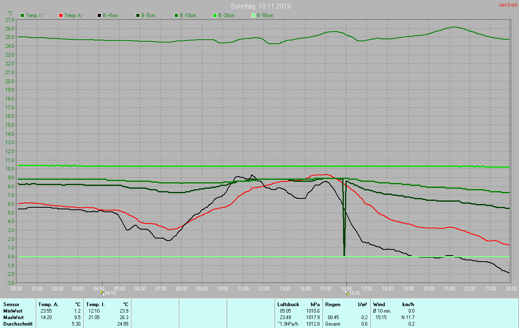The width and height of the screenshot is (519, 328).
Task: Click the rain total value 0.6
Action: tap(364, 324)
